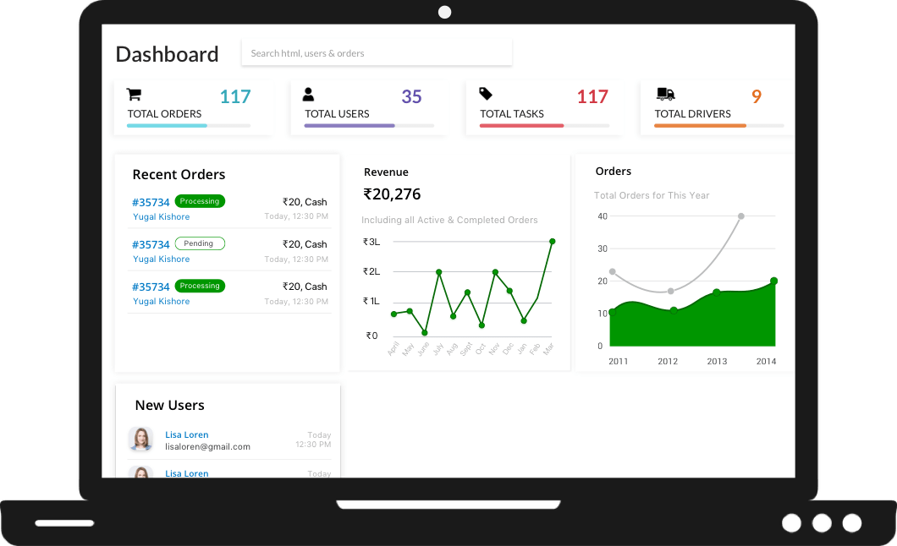
Task: Click the shopping cart icon on Total Orders card
Action: pos(134,94)
